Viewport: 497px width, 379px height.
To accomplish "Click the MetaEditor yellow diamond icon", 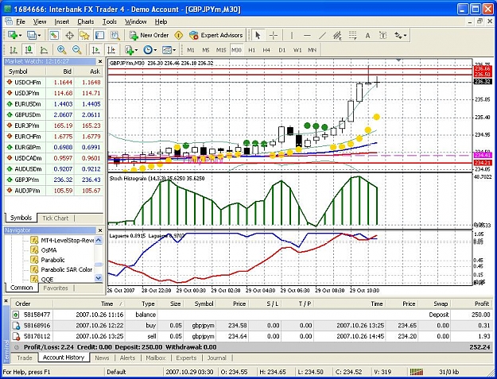I will (x=178, y=35).
